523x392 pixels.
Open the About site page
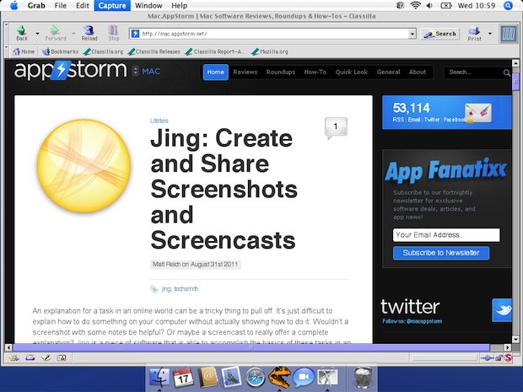click(418, 72)
